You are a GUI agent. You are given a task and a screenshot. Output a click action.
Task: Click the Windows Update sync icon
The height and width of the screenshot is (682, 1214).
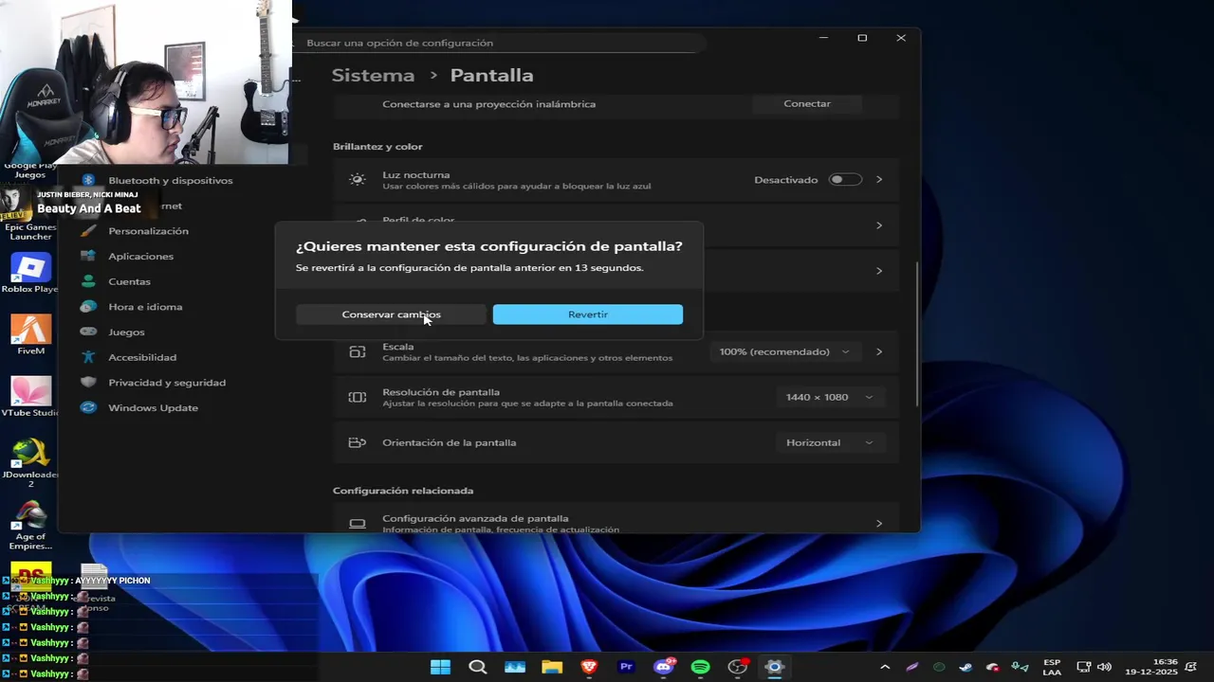tap(88, 408)
